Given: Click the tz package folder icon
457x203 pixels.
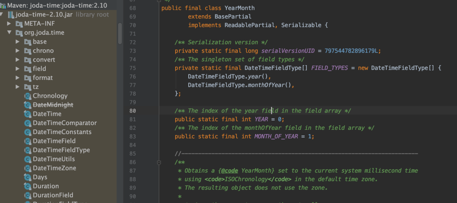Looking at the screenshot, I should coord(28,87).
